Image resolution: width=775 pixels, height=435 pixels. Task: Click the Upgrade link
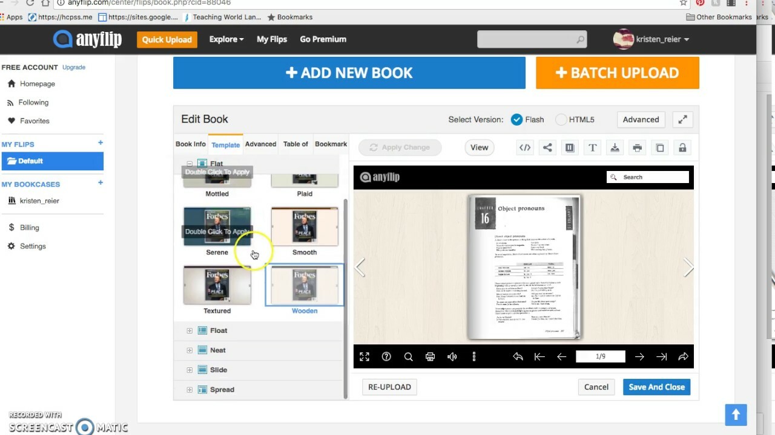(74, 67)
